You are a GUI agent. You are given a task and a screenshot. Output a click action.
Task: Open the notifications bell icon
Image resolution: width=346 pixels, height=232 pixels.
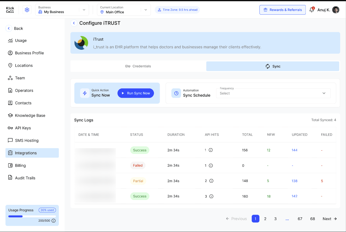tap(312, 10)
